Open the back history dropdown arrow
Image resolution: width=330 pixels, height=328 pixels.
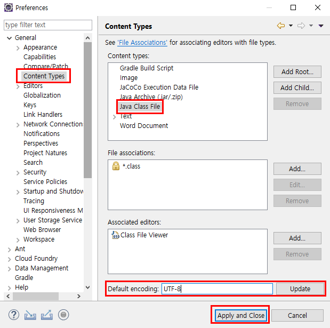(291, 26)
